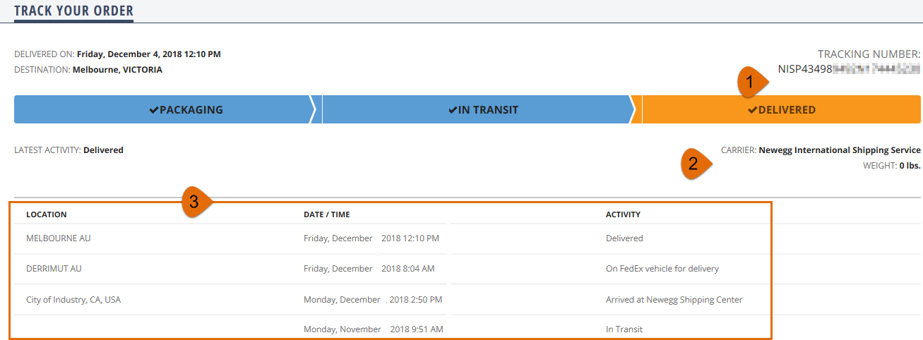Viewport: 923px width, 340px height.
Task: Select the orange Delivered progress step
Action: [x=781, y=110]
